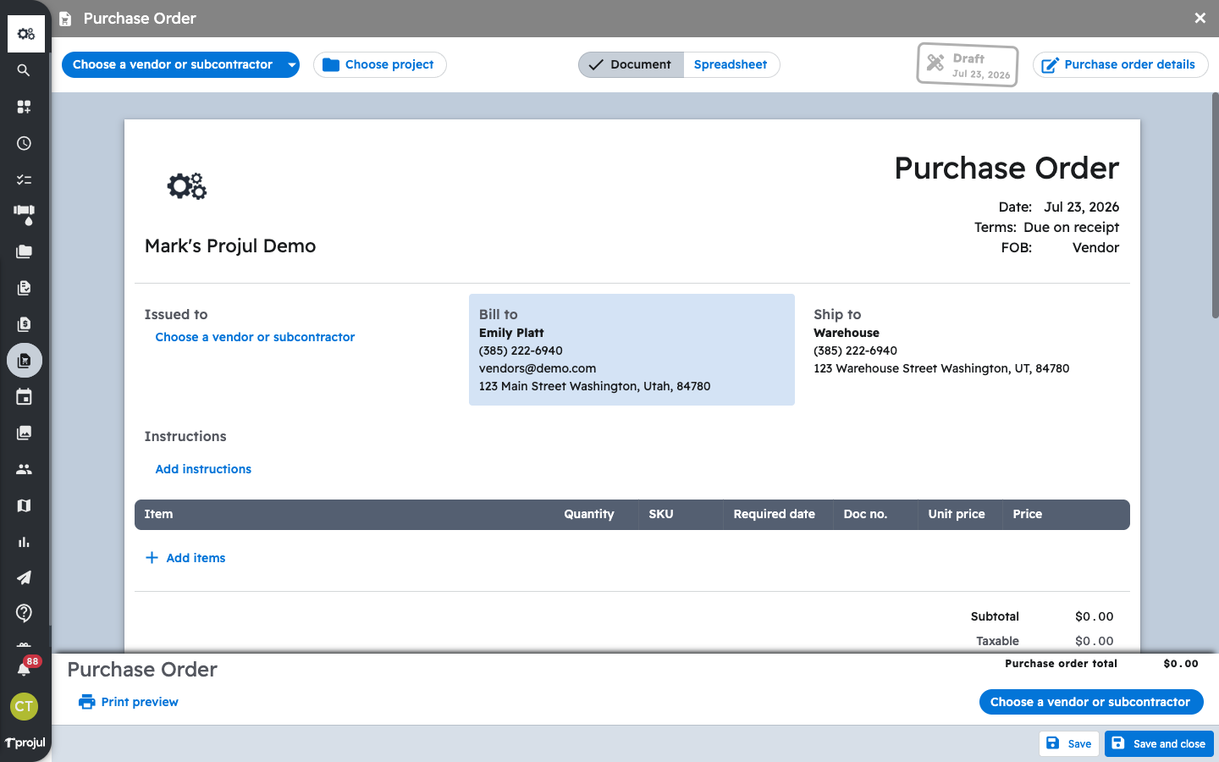Click the Mark's Projul Demo company name

click(x=230, y=246)
